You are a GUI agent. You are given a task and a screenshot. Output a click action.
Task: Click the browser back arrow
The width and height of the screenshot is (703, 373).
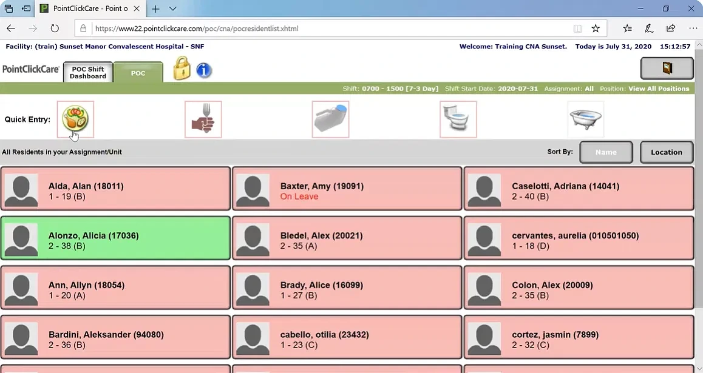coord(11,29)
